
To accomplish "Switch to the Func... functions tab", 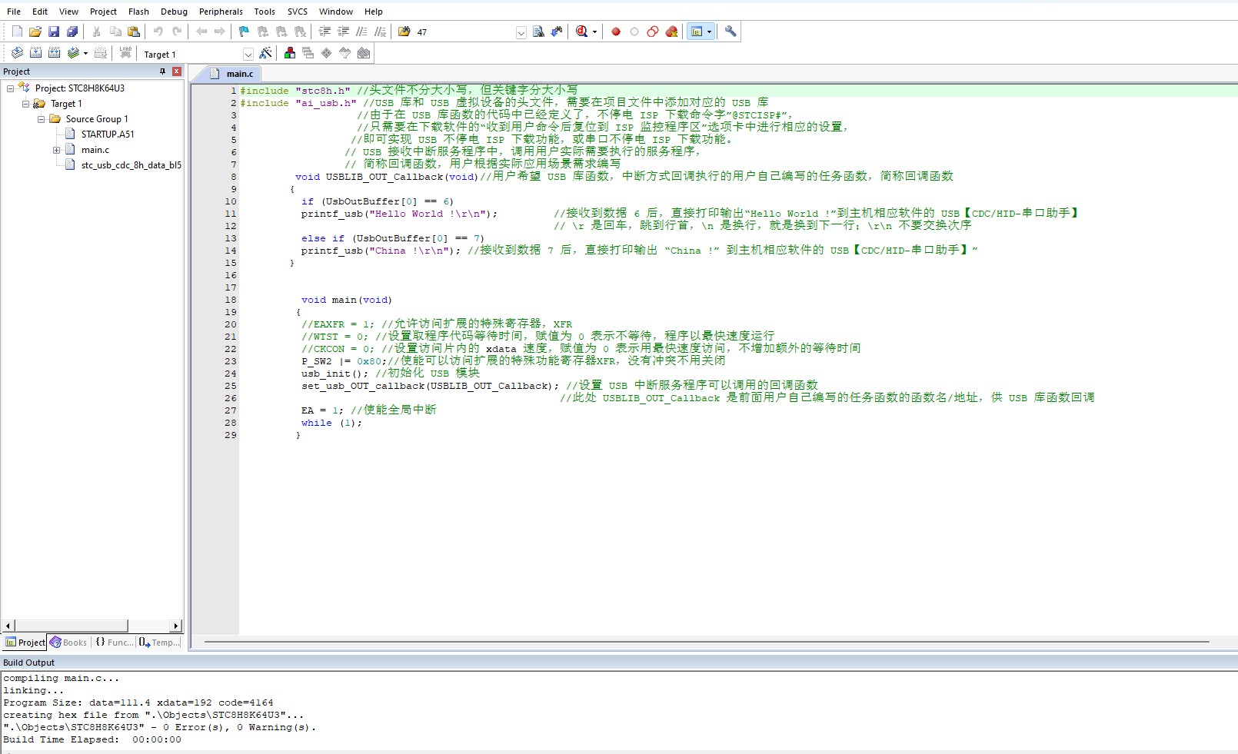I will (x=114, y=643).
